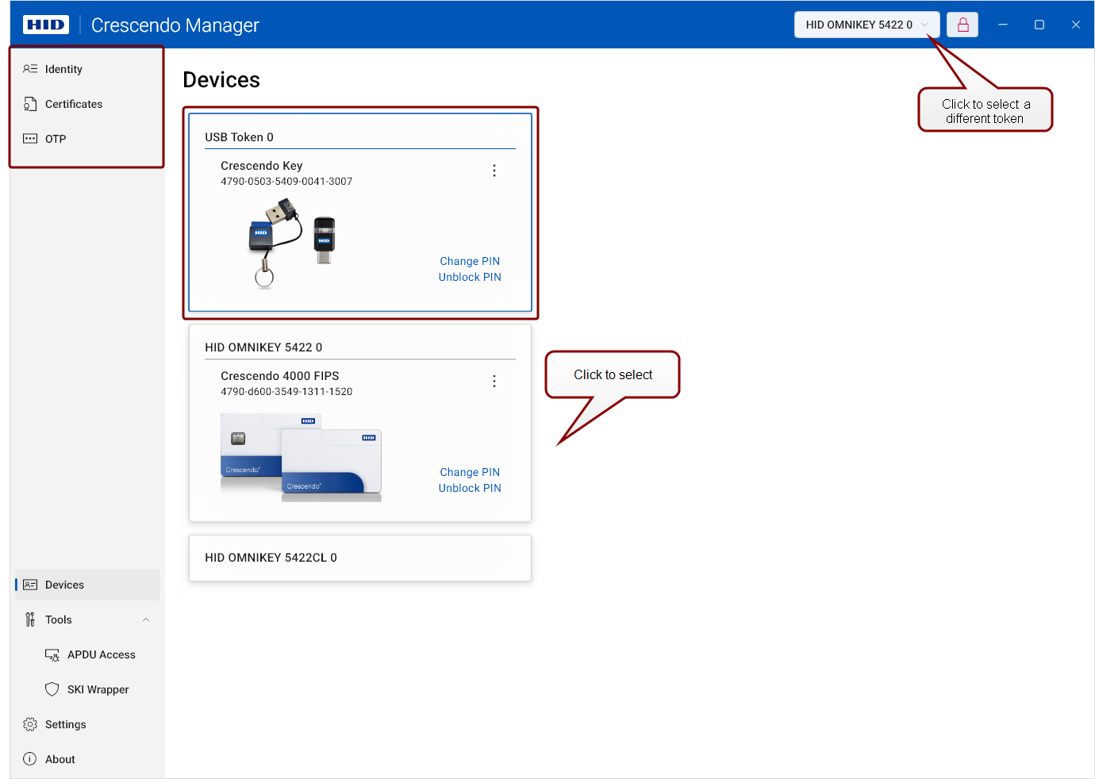This screenshot has width=1095, height=779.
Task: Open SKI Wrapper tool
Action: 87,689
